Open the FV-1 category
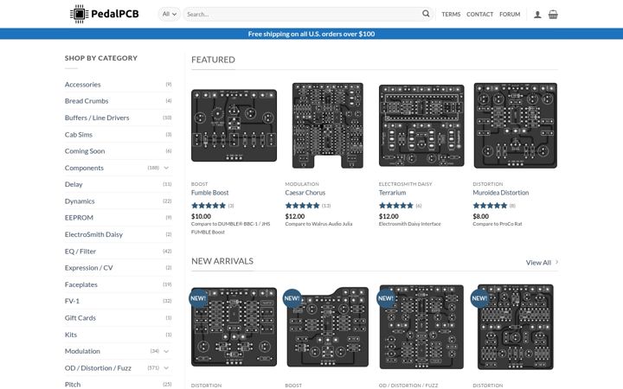Viewport: 623px width, 389px height. pos(72,302)
